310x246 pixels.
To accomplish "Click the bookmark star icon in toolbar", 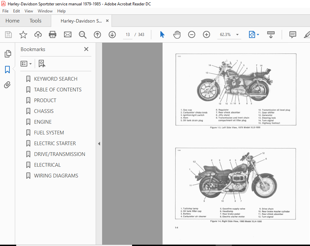I will tap(23, 35).
